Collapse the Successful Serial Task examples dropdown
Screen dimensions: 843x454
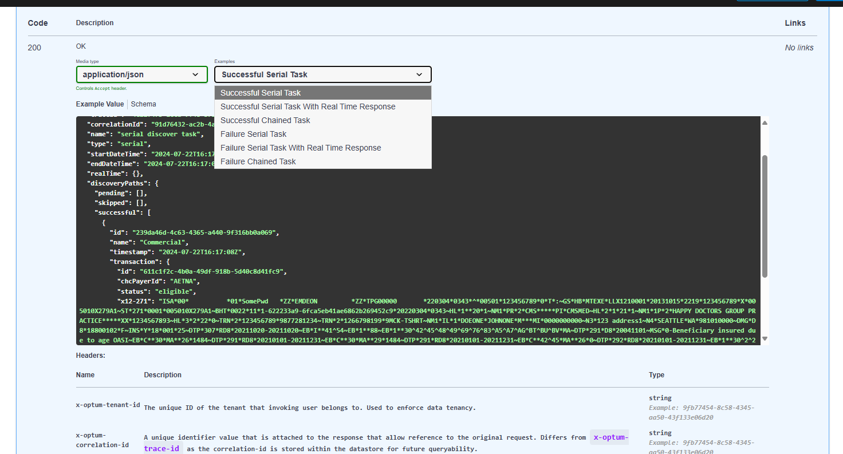click(x=322, y=74)
